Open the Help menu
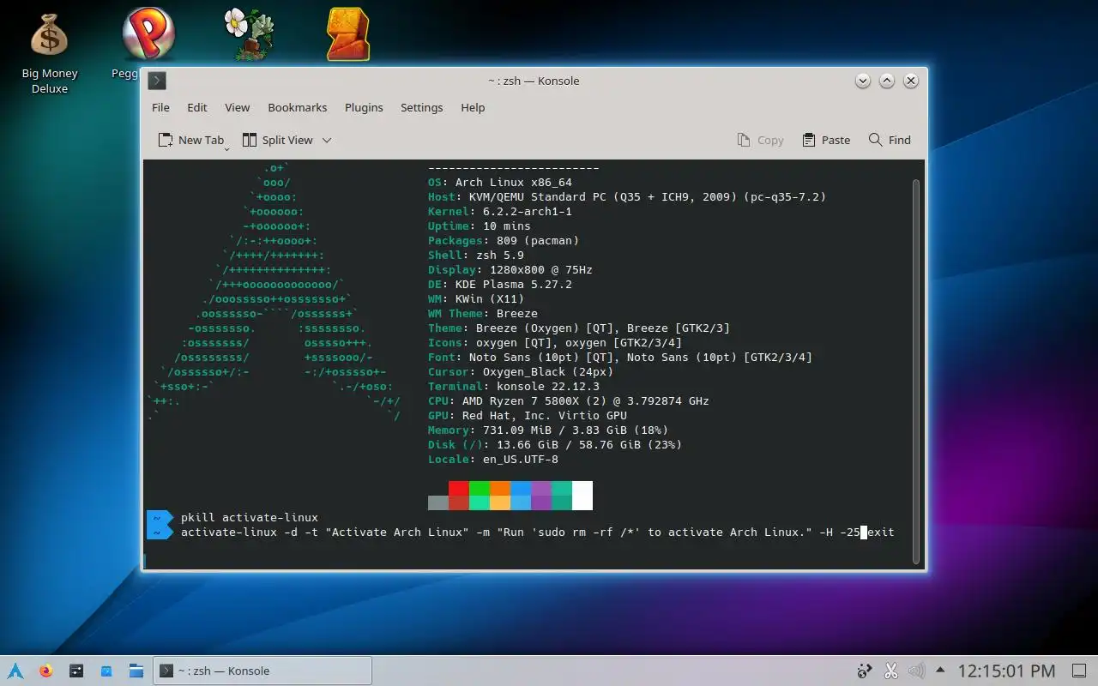Viewport: 1098px width, 686px height. [x=473, y=107]
